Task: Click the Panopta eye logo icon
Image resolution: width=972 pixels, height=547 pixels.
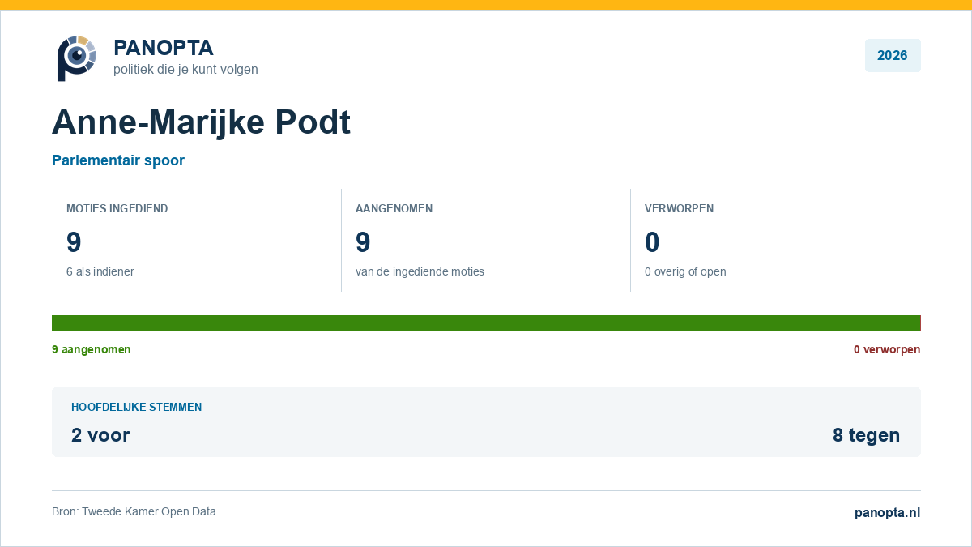Action: (76, 58)
